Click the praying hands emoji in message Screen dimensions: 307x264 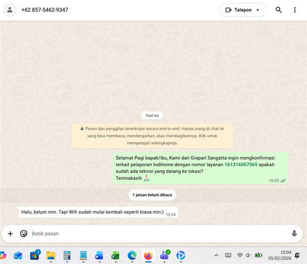tap(147, 178)
